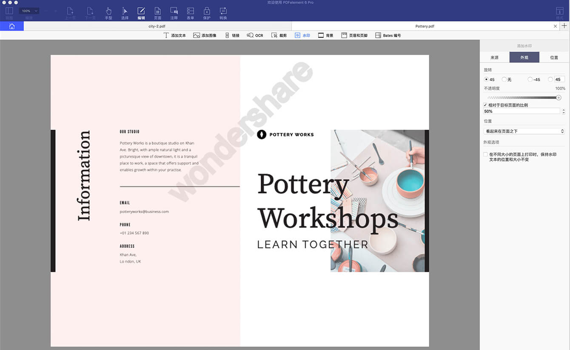Uncheck 相对于目标页面的比例 checkbox
The height and width of the screenshot is (350, 570).
[485, 105]
